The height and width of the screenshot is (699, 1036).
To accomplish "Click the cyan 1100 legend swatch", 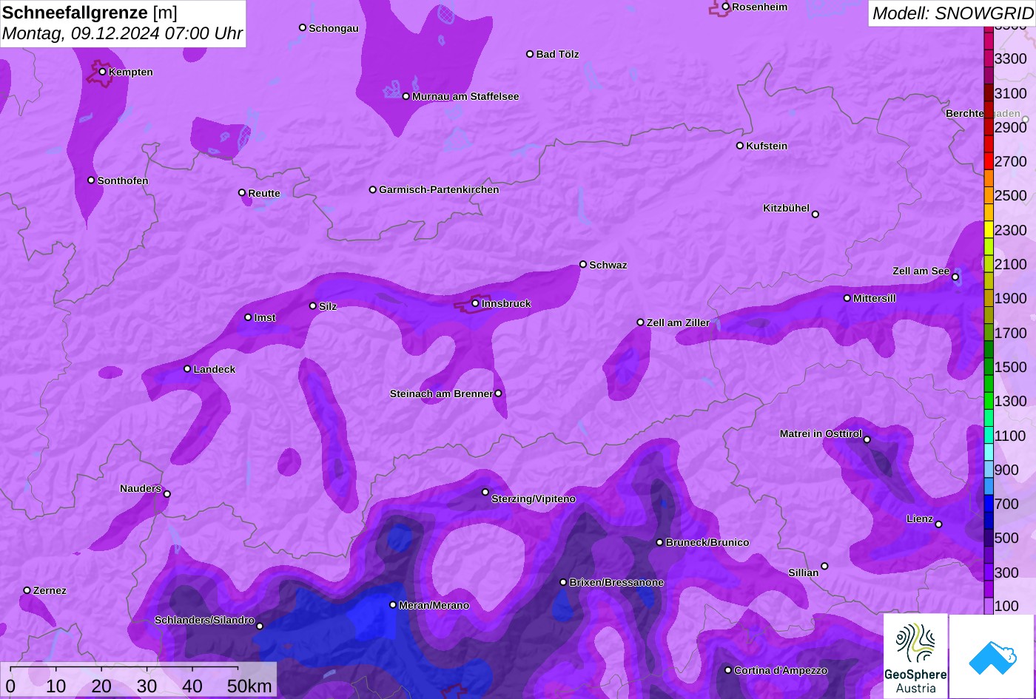I will pos(989,436).
